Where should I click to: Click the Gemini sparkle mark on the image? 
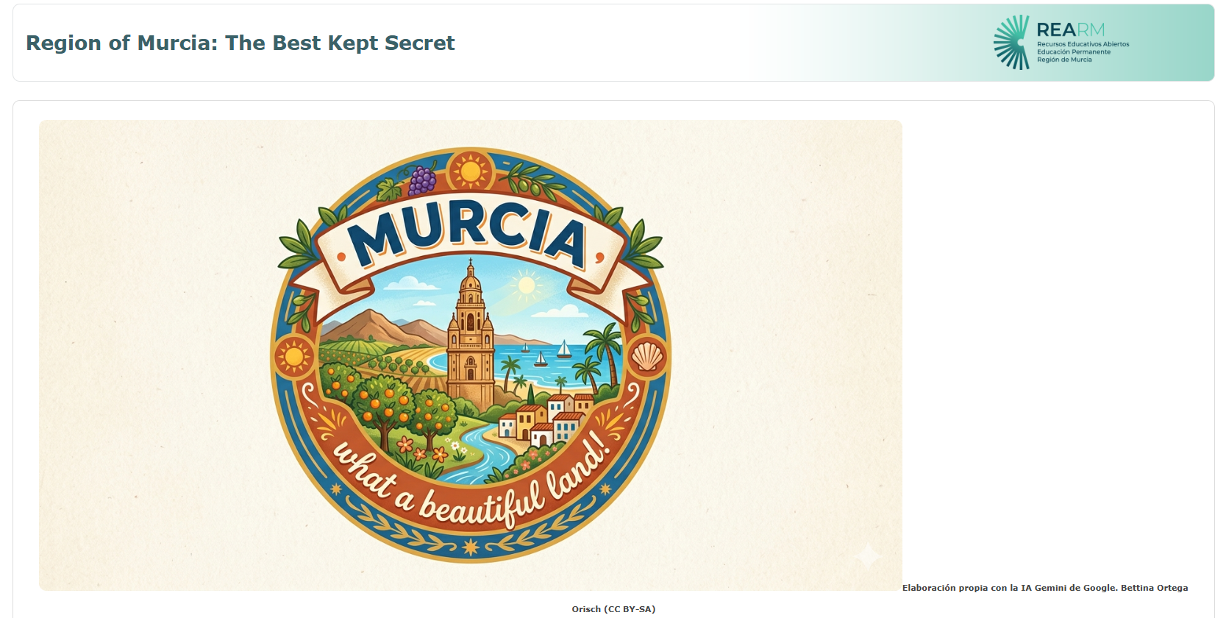(868, 556)
